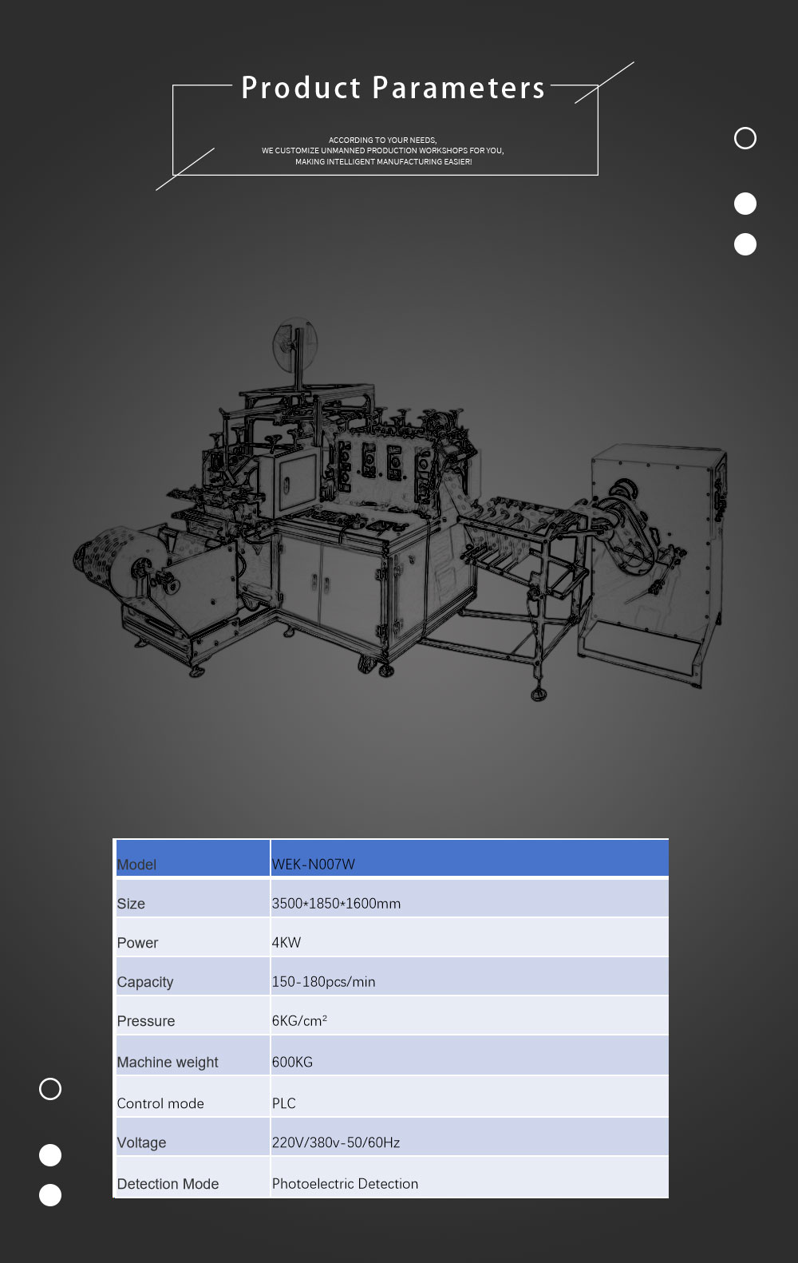798x1263 pixels.
Task: Select the 4KW power value
Action: pos(286,942)
